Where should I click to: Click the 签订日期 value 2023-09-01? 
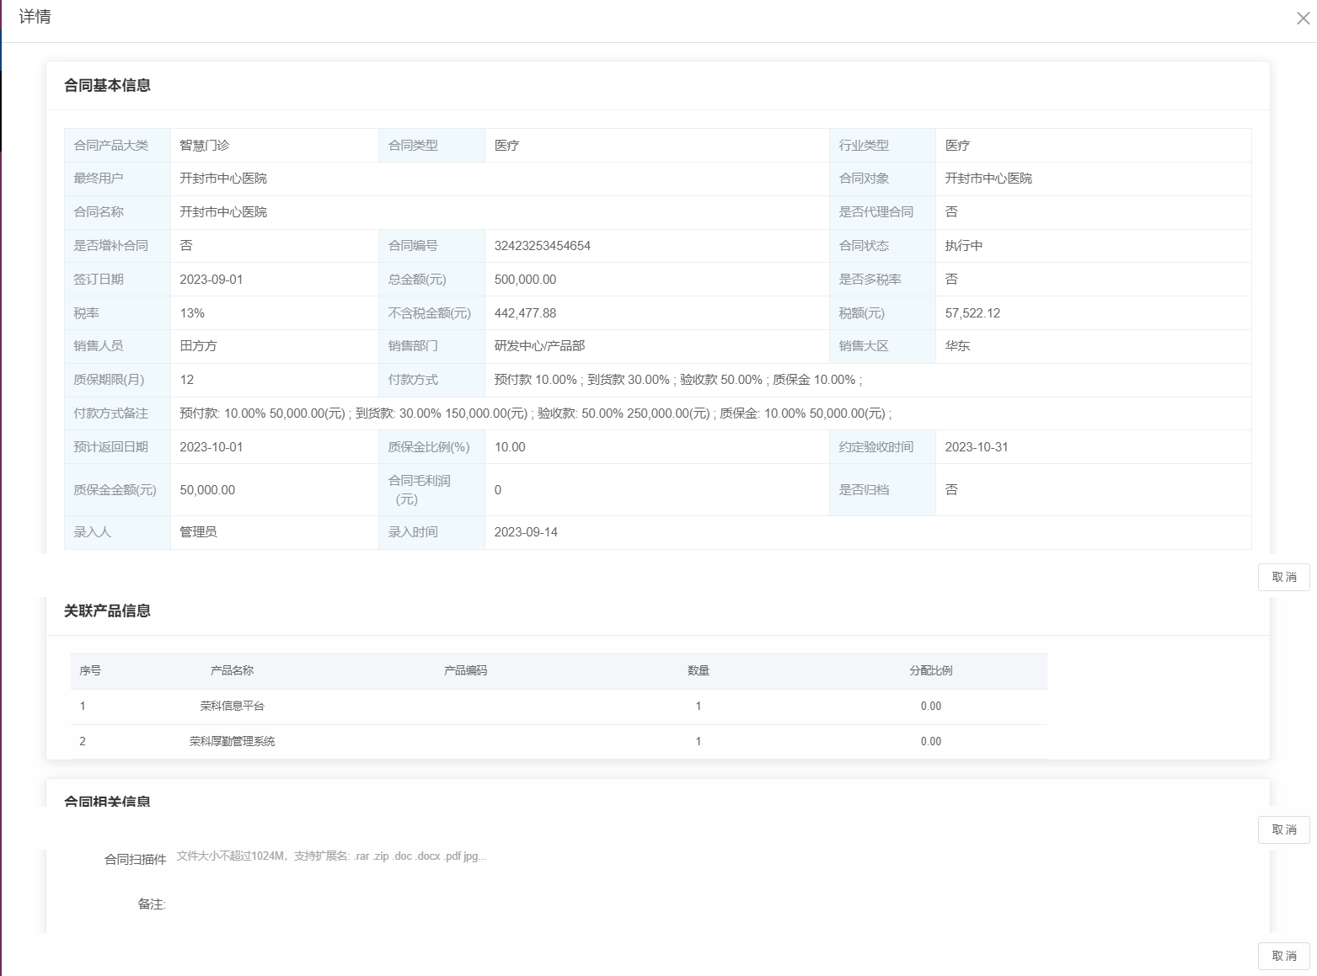click(211, 280)
